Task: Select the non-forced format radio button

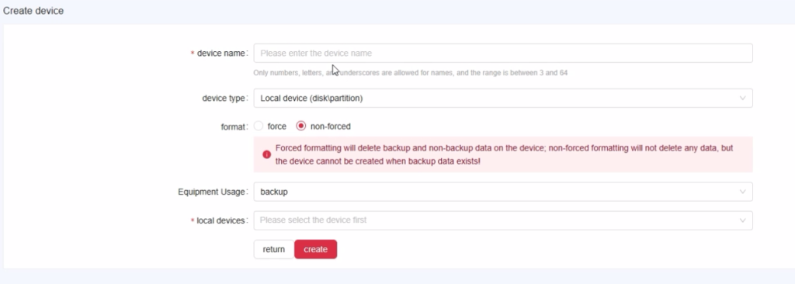Action: click(301, 126)
